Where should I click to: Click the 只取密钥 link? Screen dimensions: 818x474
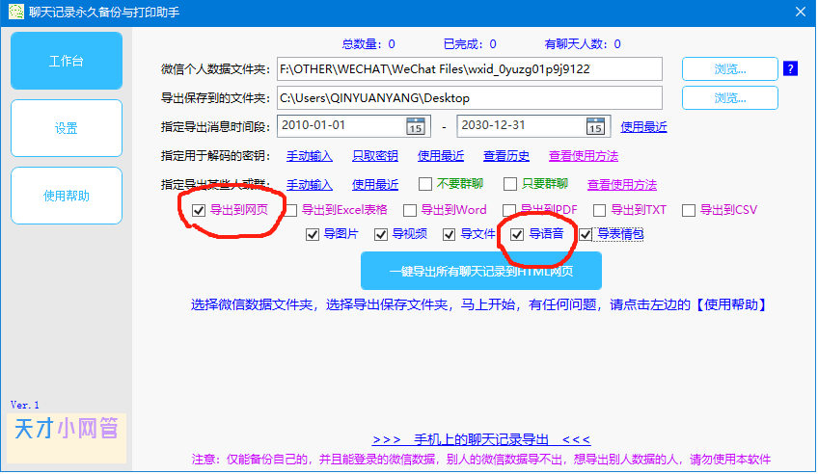(x=375, y=156)
